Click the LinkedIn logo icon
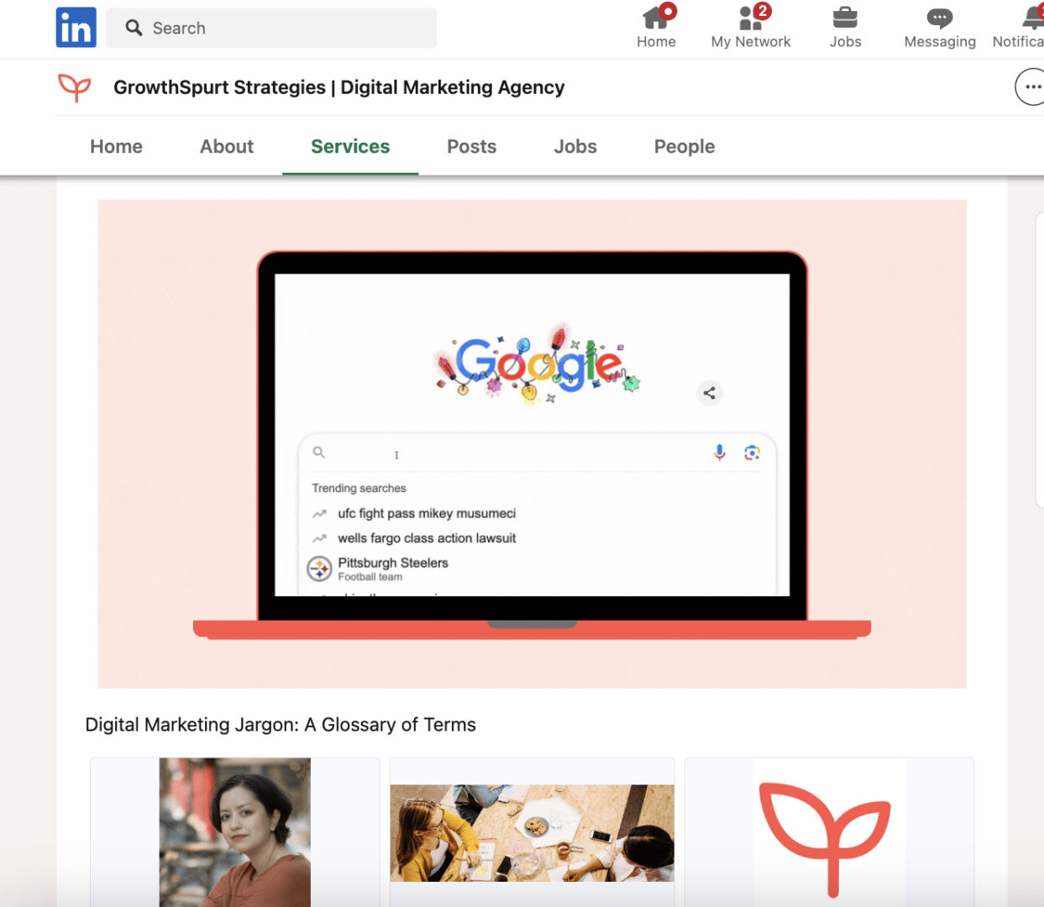The width and height of the screenshot is (1044, 907). click(x=76, y=28)
